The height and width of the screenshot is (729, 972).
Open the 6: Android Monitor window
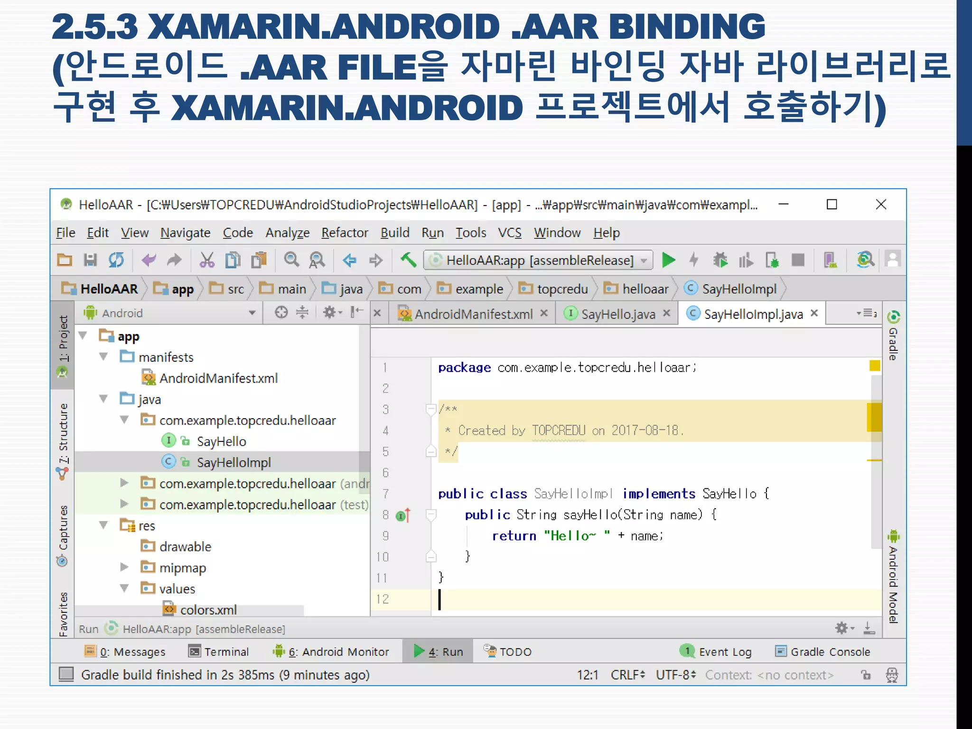pos(331,652)
